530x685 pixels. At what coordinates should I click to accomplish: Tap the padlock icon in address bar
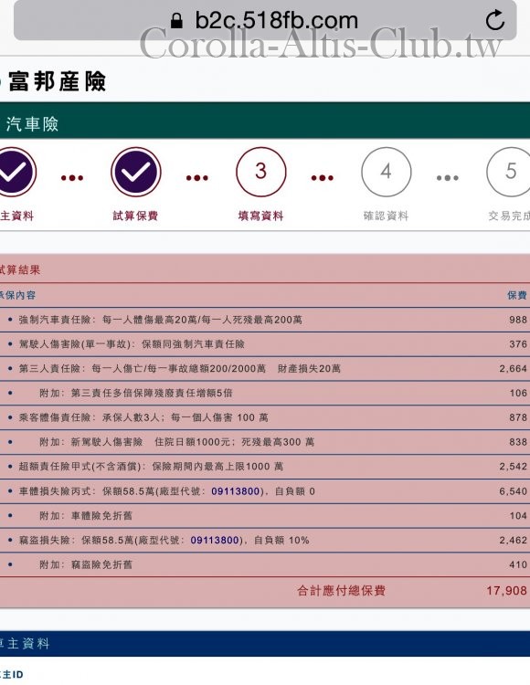176,20
